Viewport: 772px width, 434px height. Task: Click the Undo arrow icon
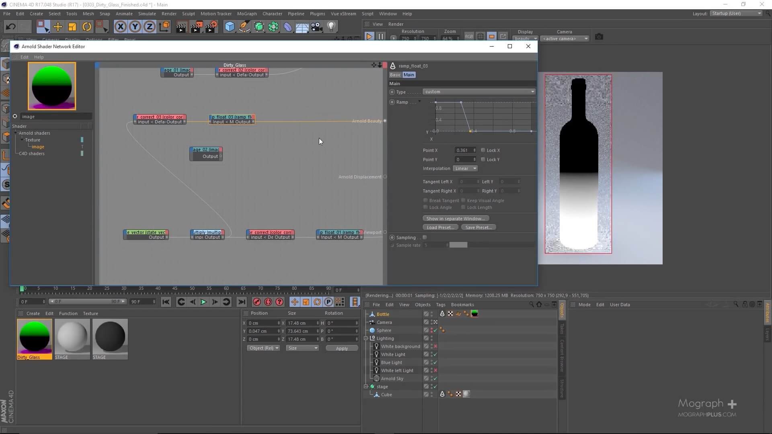click(x=11, y=27)
